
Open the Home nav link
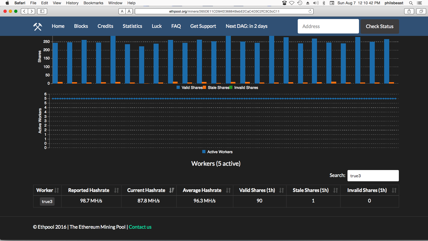pos(58,26)
